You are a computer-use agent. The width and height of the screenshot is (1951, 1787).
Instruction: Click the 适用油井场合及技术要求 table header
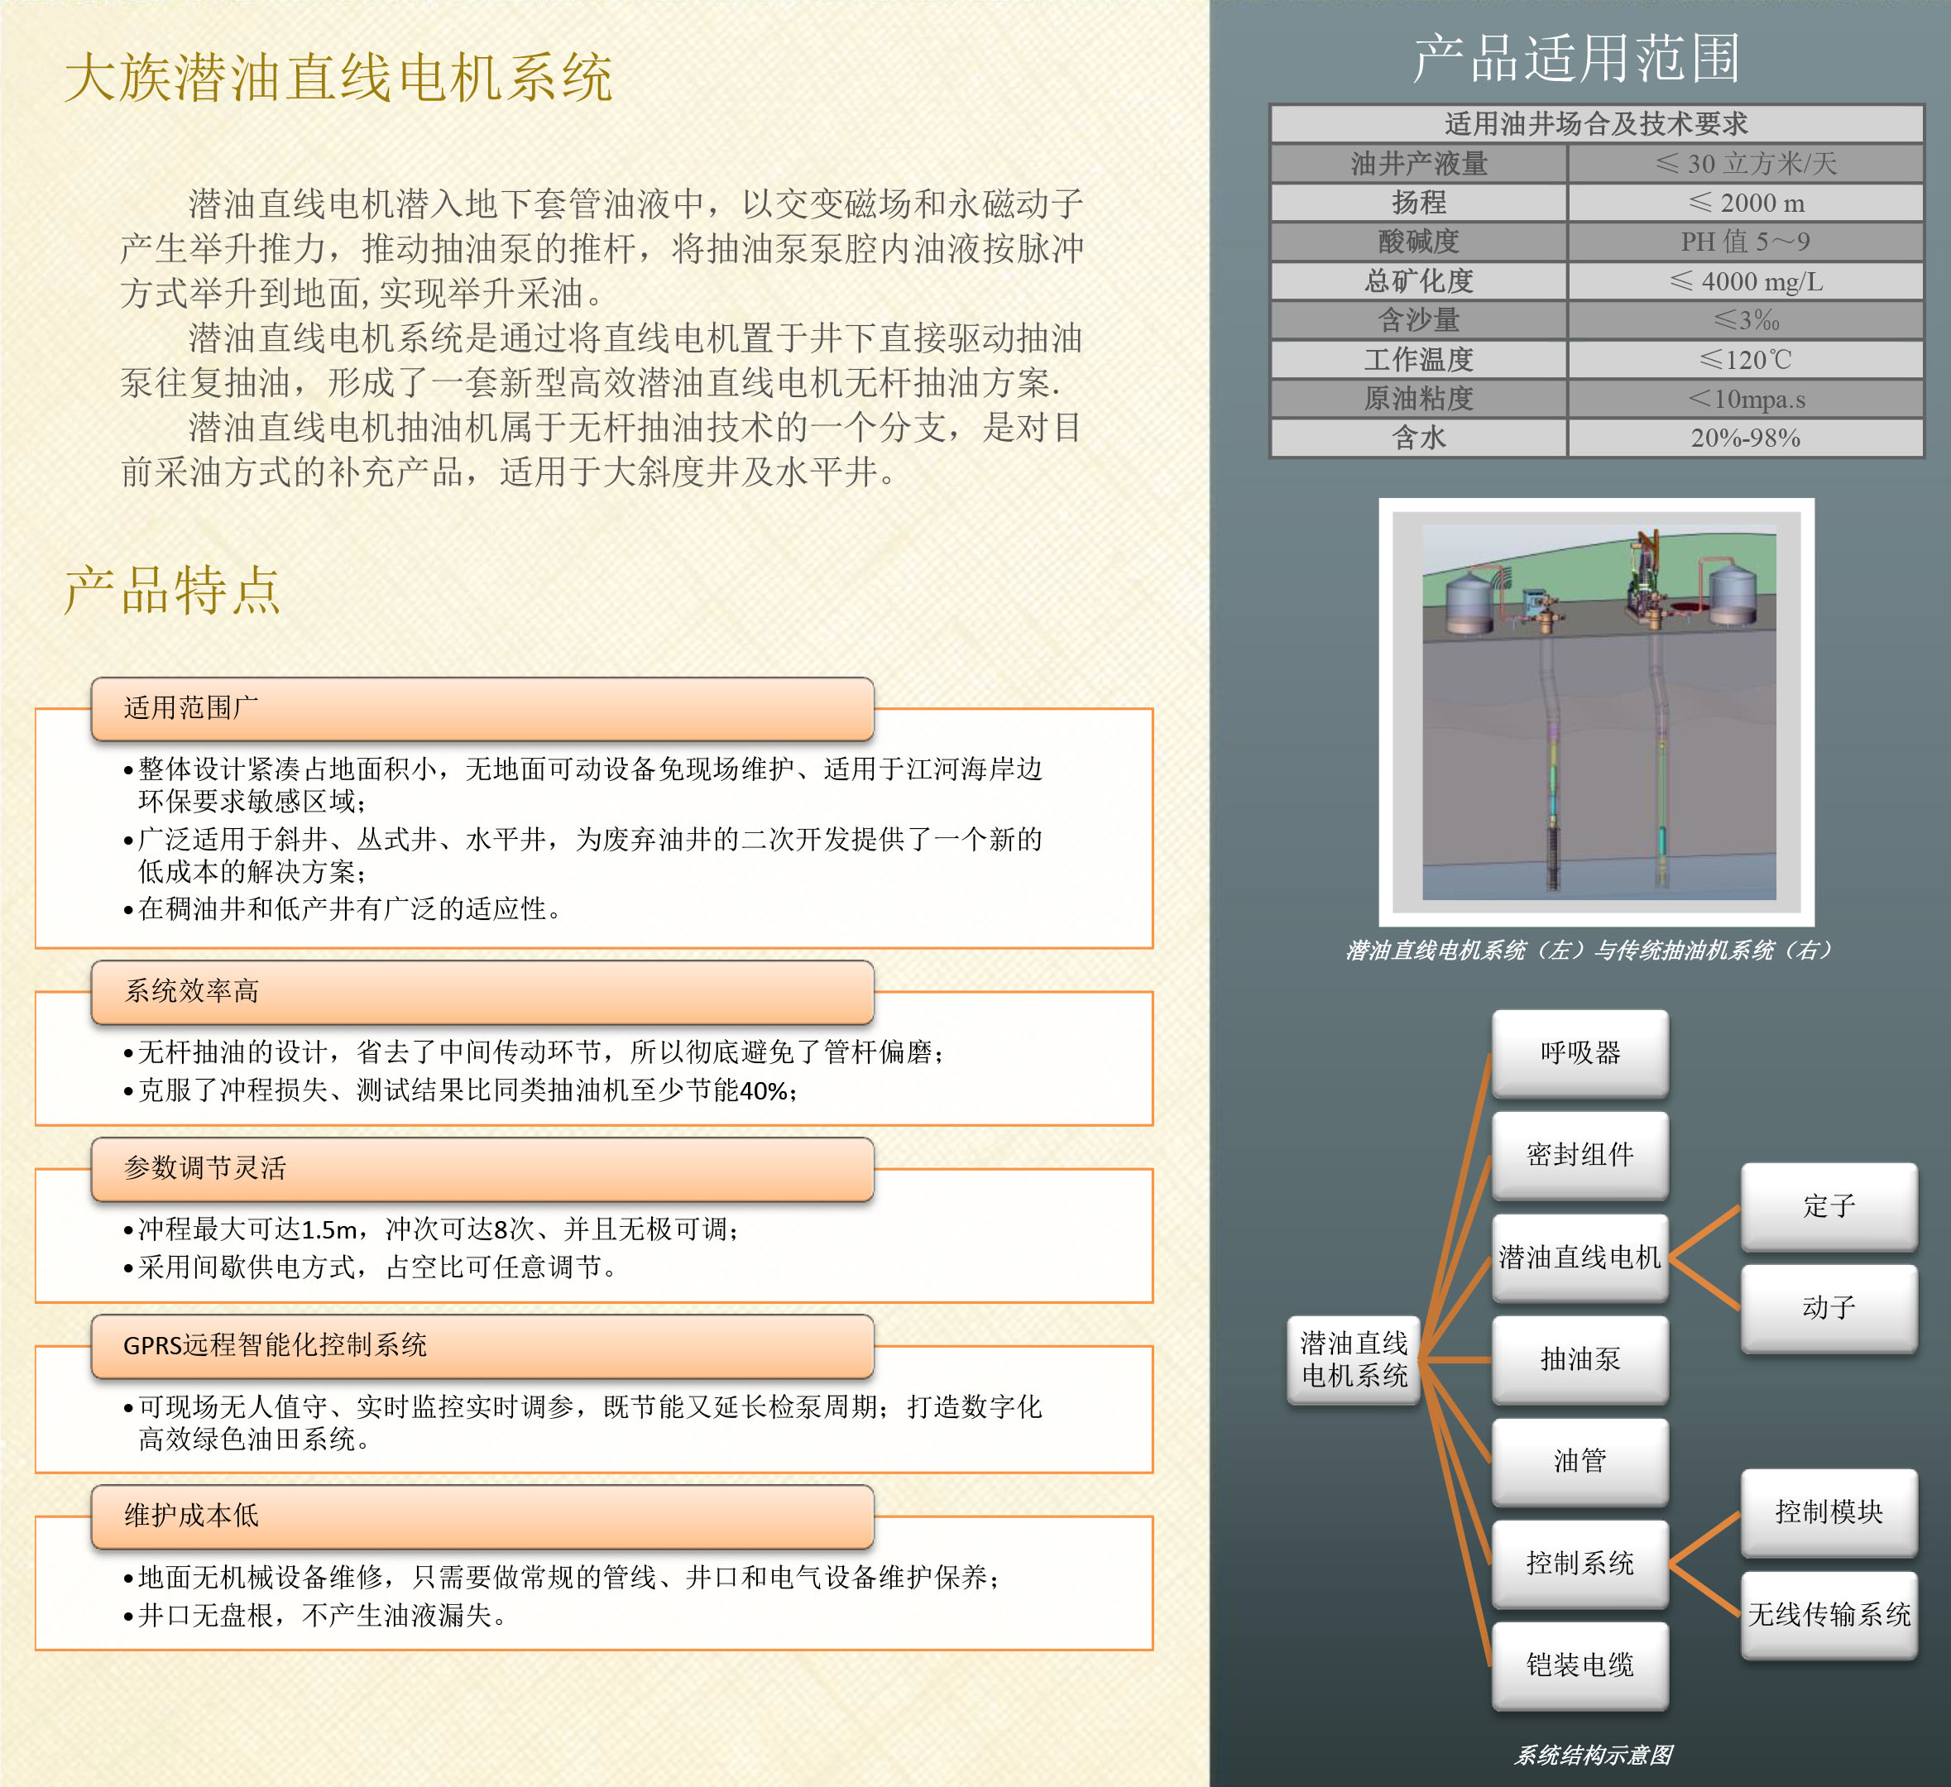pyautogui.click(x=1597, y=124)
